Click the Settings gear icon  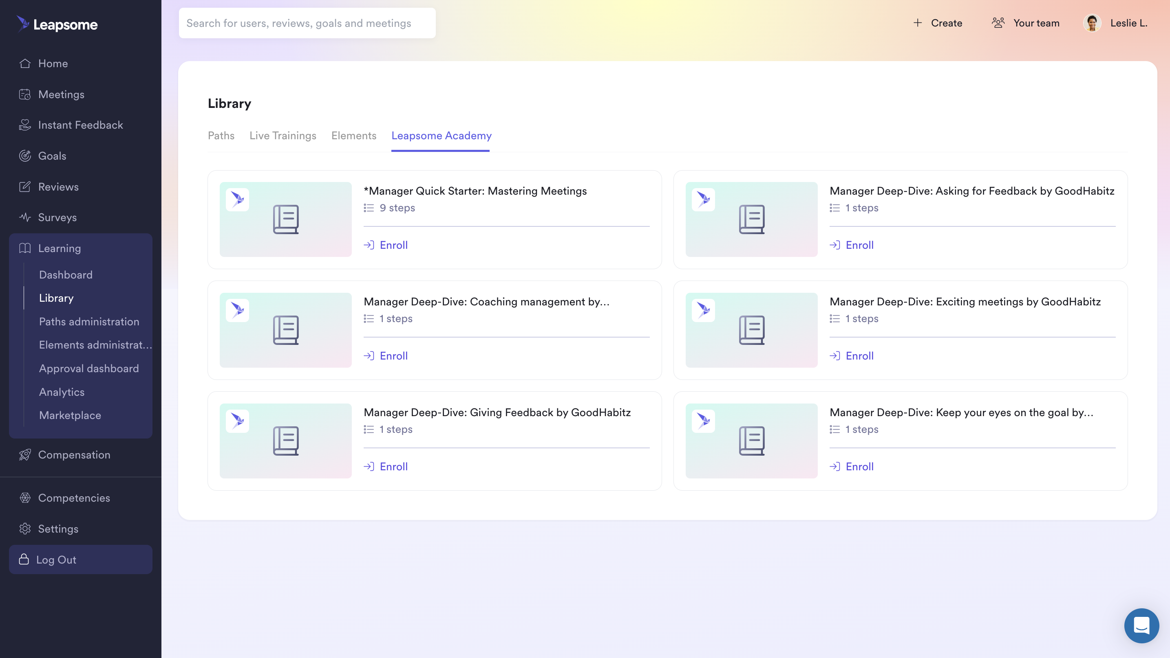(25, 529)
